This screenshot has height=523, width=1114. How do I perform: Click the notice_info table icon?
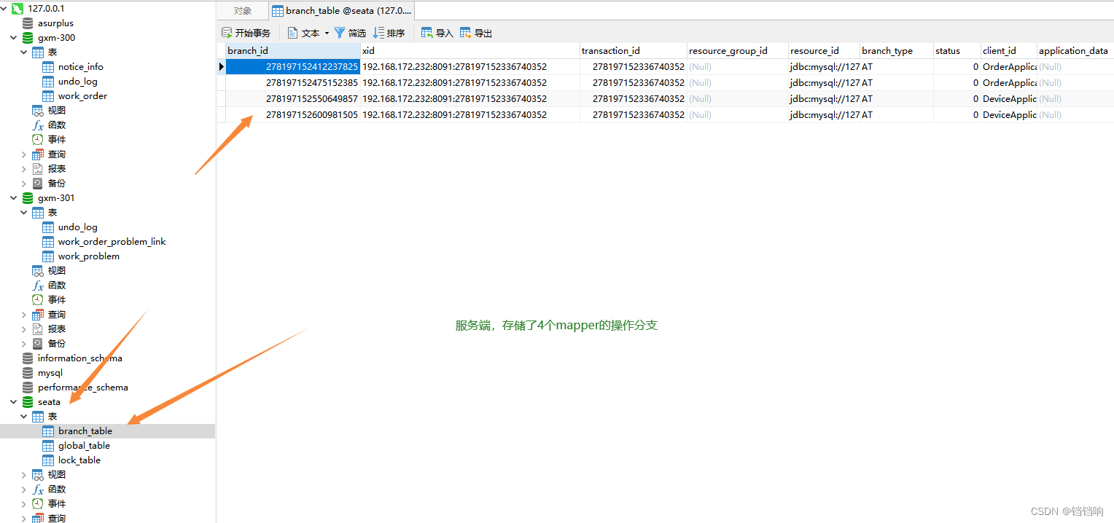(48, 67)
